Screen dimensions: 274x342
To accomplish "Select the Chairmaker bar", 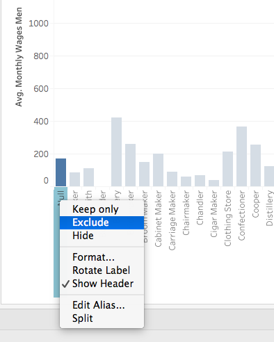I will click(x=186, y=181).
